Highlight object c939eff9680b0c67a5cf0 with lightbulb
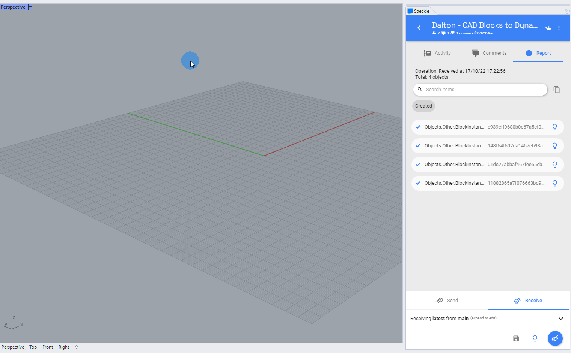The image size is (571, 353). click(555, 127)
